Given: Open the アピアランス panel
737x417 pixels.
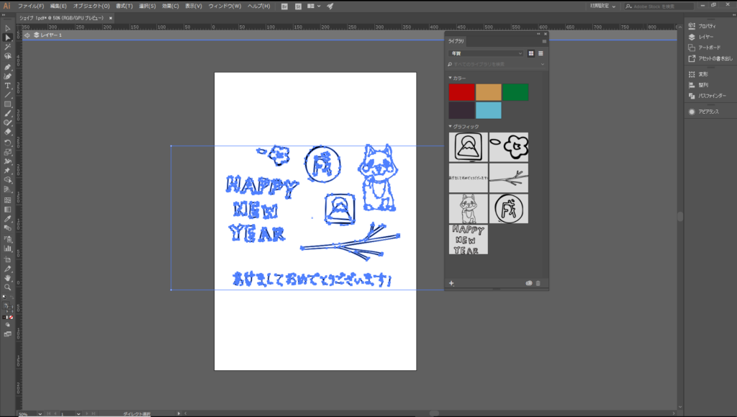Looking at the screenshot, I should [x=704, y=112].
